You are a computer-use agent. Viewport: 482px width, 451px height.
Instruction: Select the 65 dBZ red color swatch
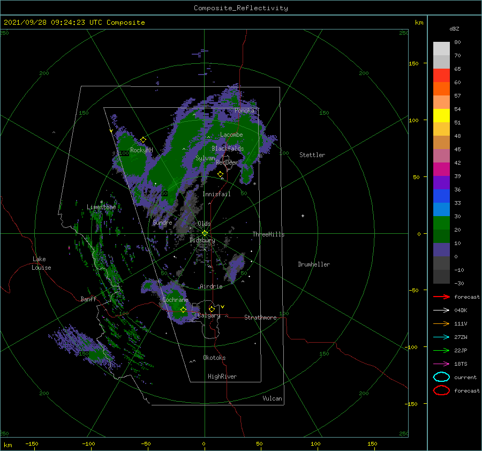(441, 76)
